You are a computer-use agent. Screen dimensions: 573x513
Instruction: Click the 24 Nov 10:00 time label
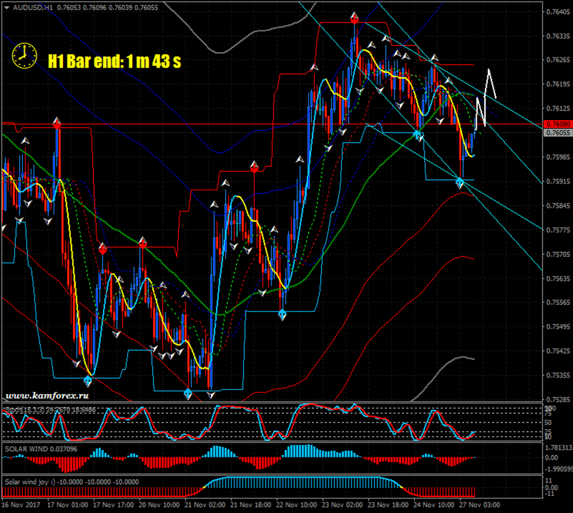tap(434, 505)
